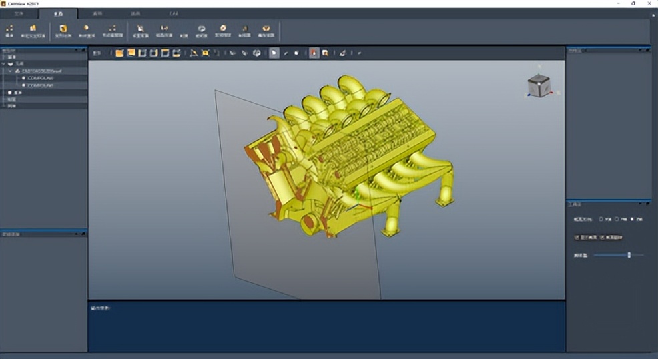Select the first radio button in the section-direction row
This screenshot has height=359, width=658.
[601, 219]
